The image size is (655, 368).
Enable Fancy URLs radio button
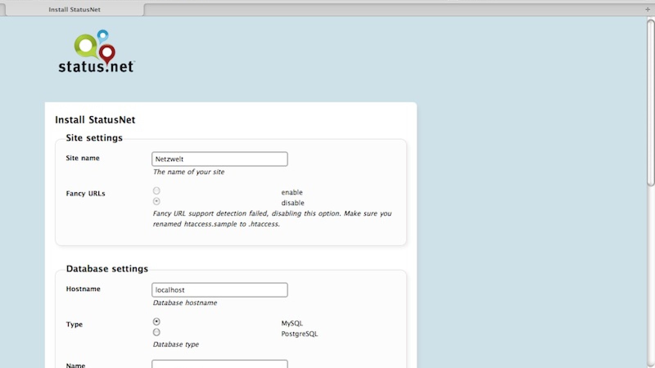156,191
